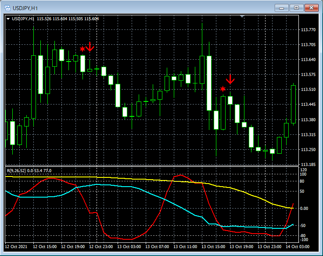Click the 14 Oct 03:00 time label
This screenshot has width=323, height=256.
(298, 247)
